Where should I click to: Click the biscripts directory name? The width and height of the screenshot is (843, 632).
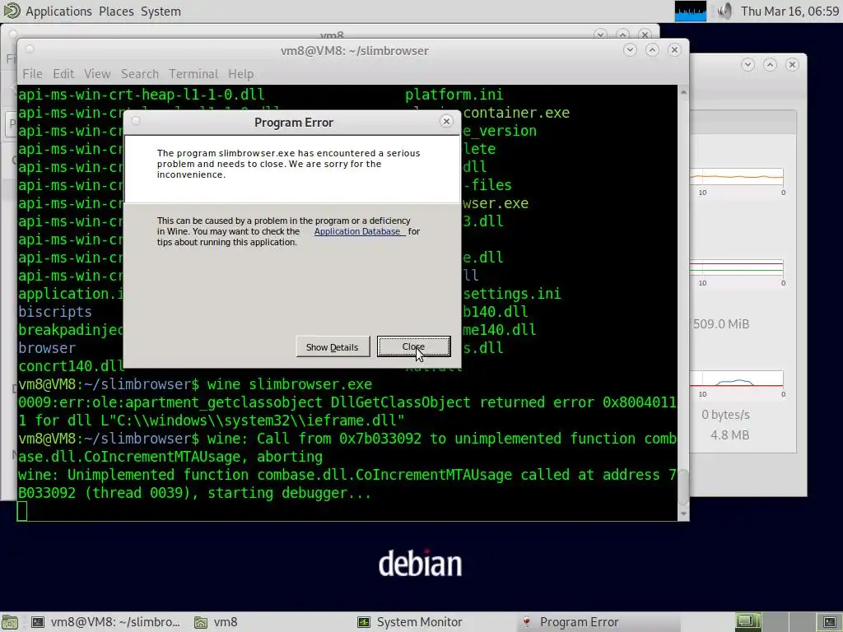55,312
